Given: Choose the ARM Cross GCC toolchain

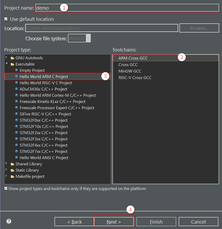Looking at the screenshot, I should tap(133, 58).
